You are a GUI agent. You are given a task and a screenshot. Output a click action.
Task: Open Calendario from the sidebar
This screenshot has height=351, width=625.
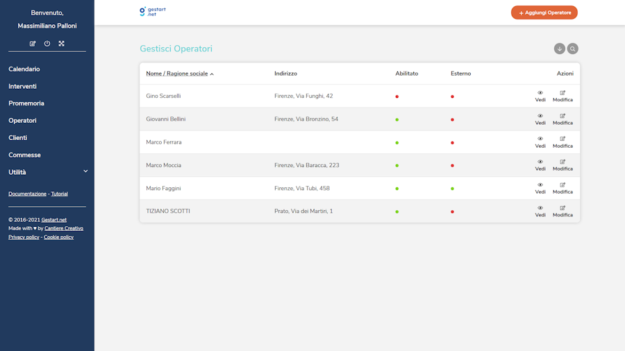[x=24, y=69]
